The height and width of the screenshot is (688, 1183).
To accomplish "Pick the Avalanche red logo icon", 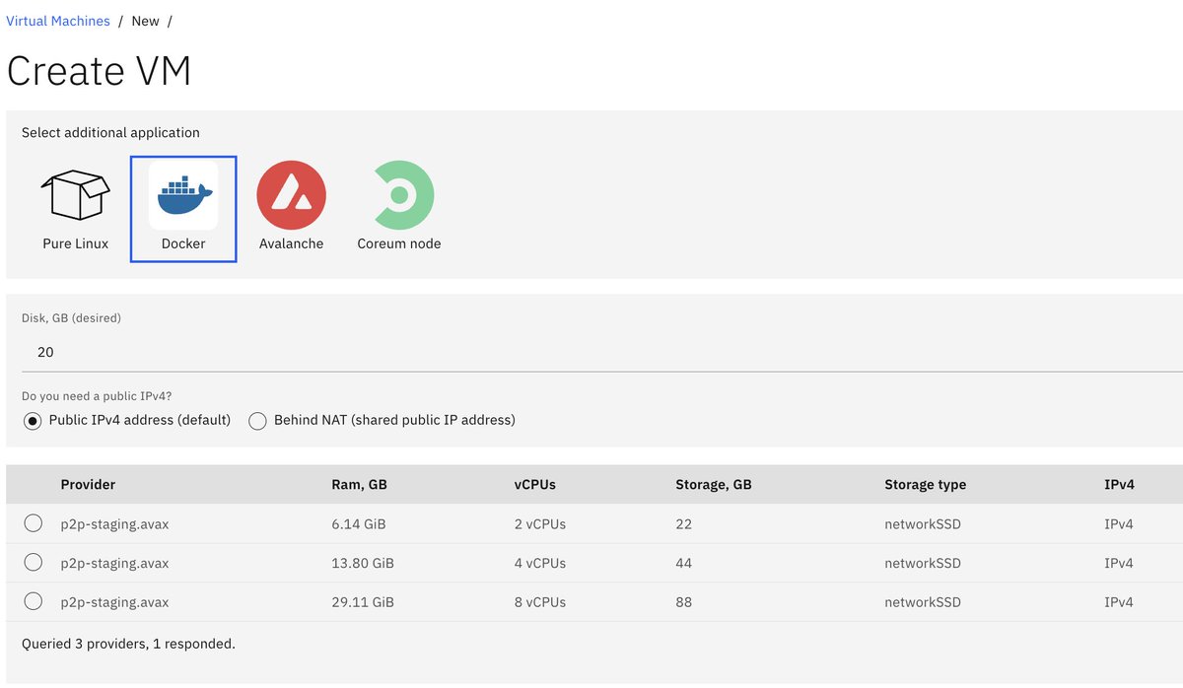I will (x=291, y=195).
